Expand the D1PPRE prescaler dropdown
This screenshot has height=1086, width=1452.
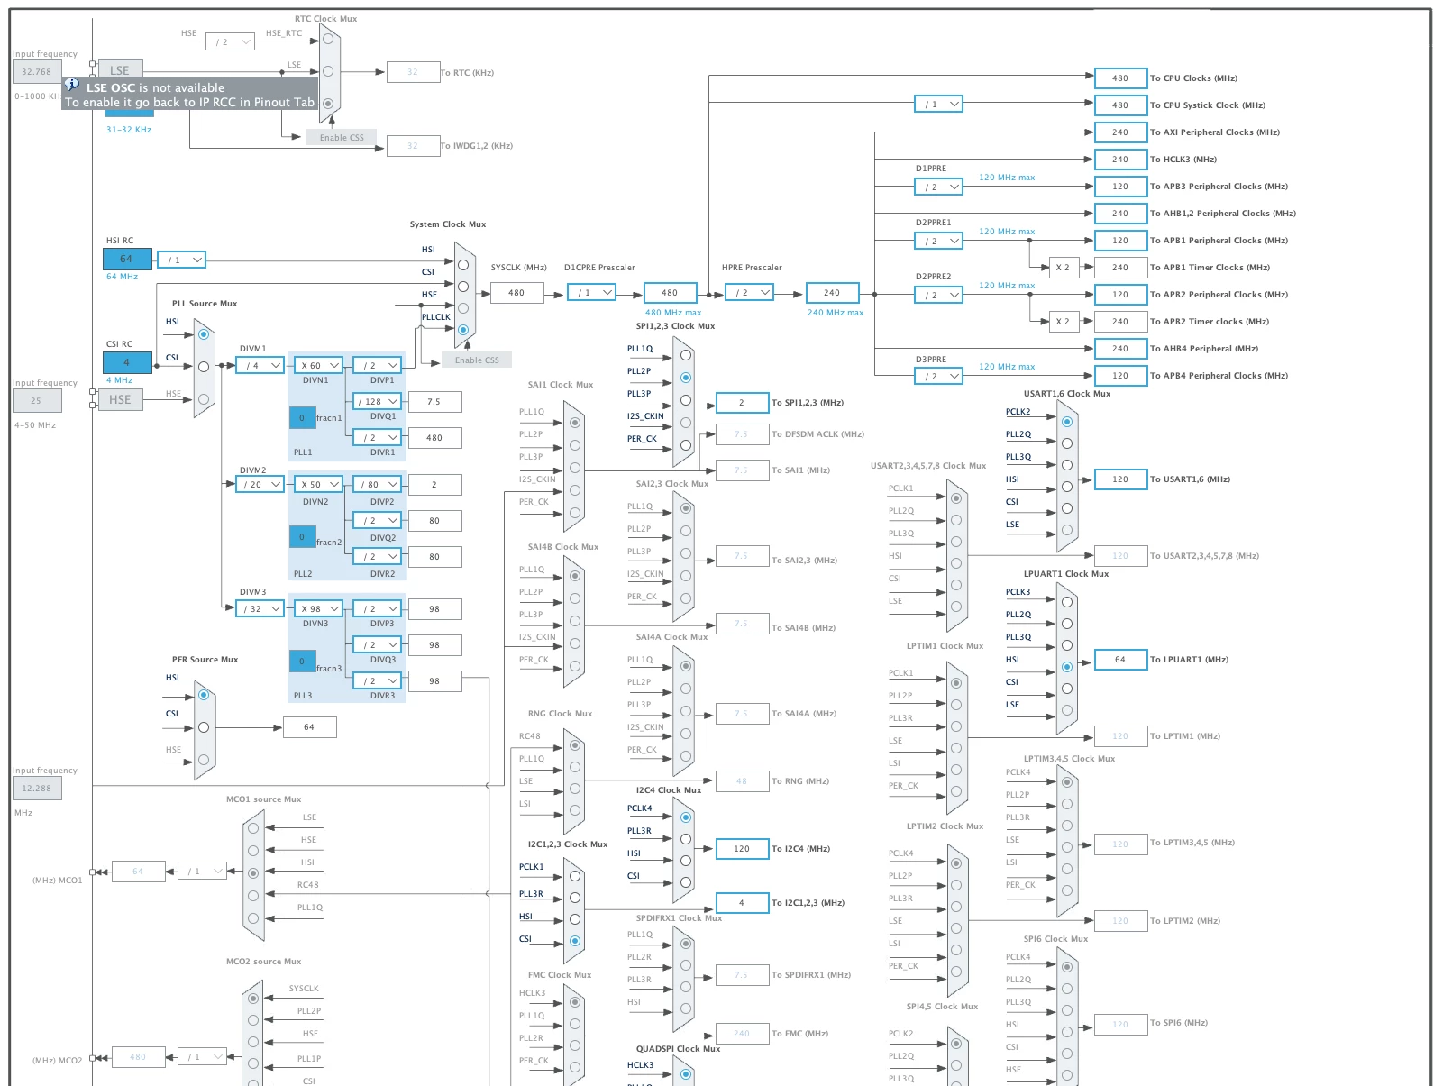coord(938,187)
